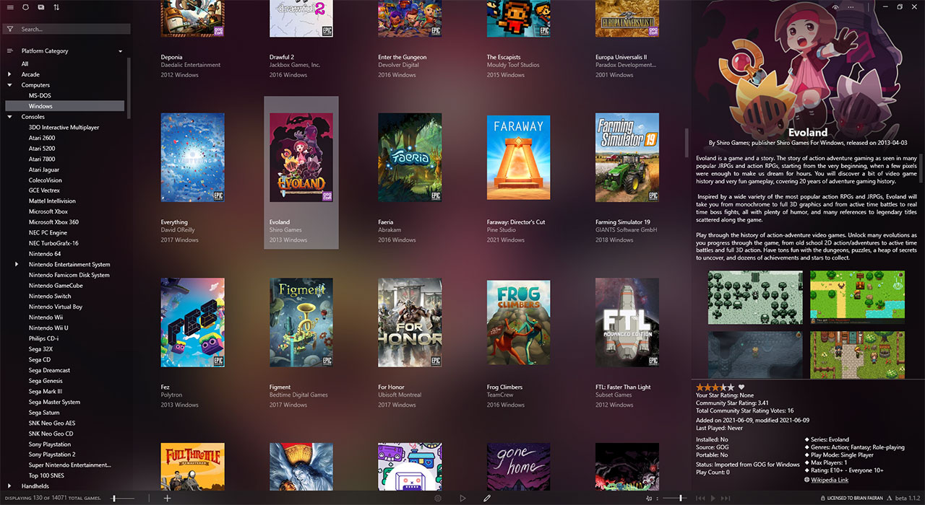
Task: Click the "Series: Evoland" detail
Action: pyautogui.click(x=829, y=439)
